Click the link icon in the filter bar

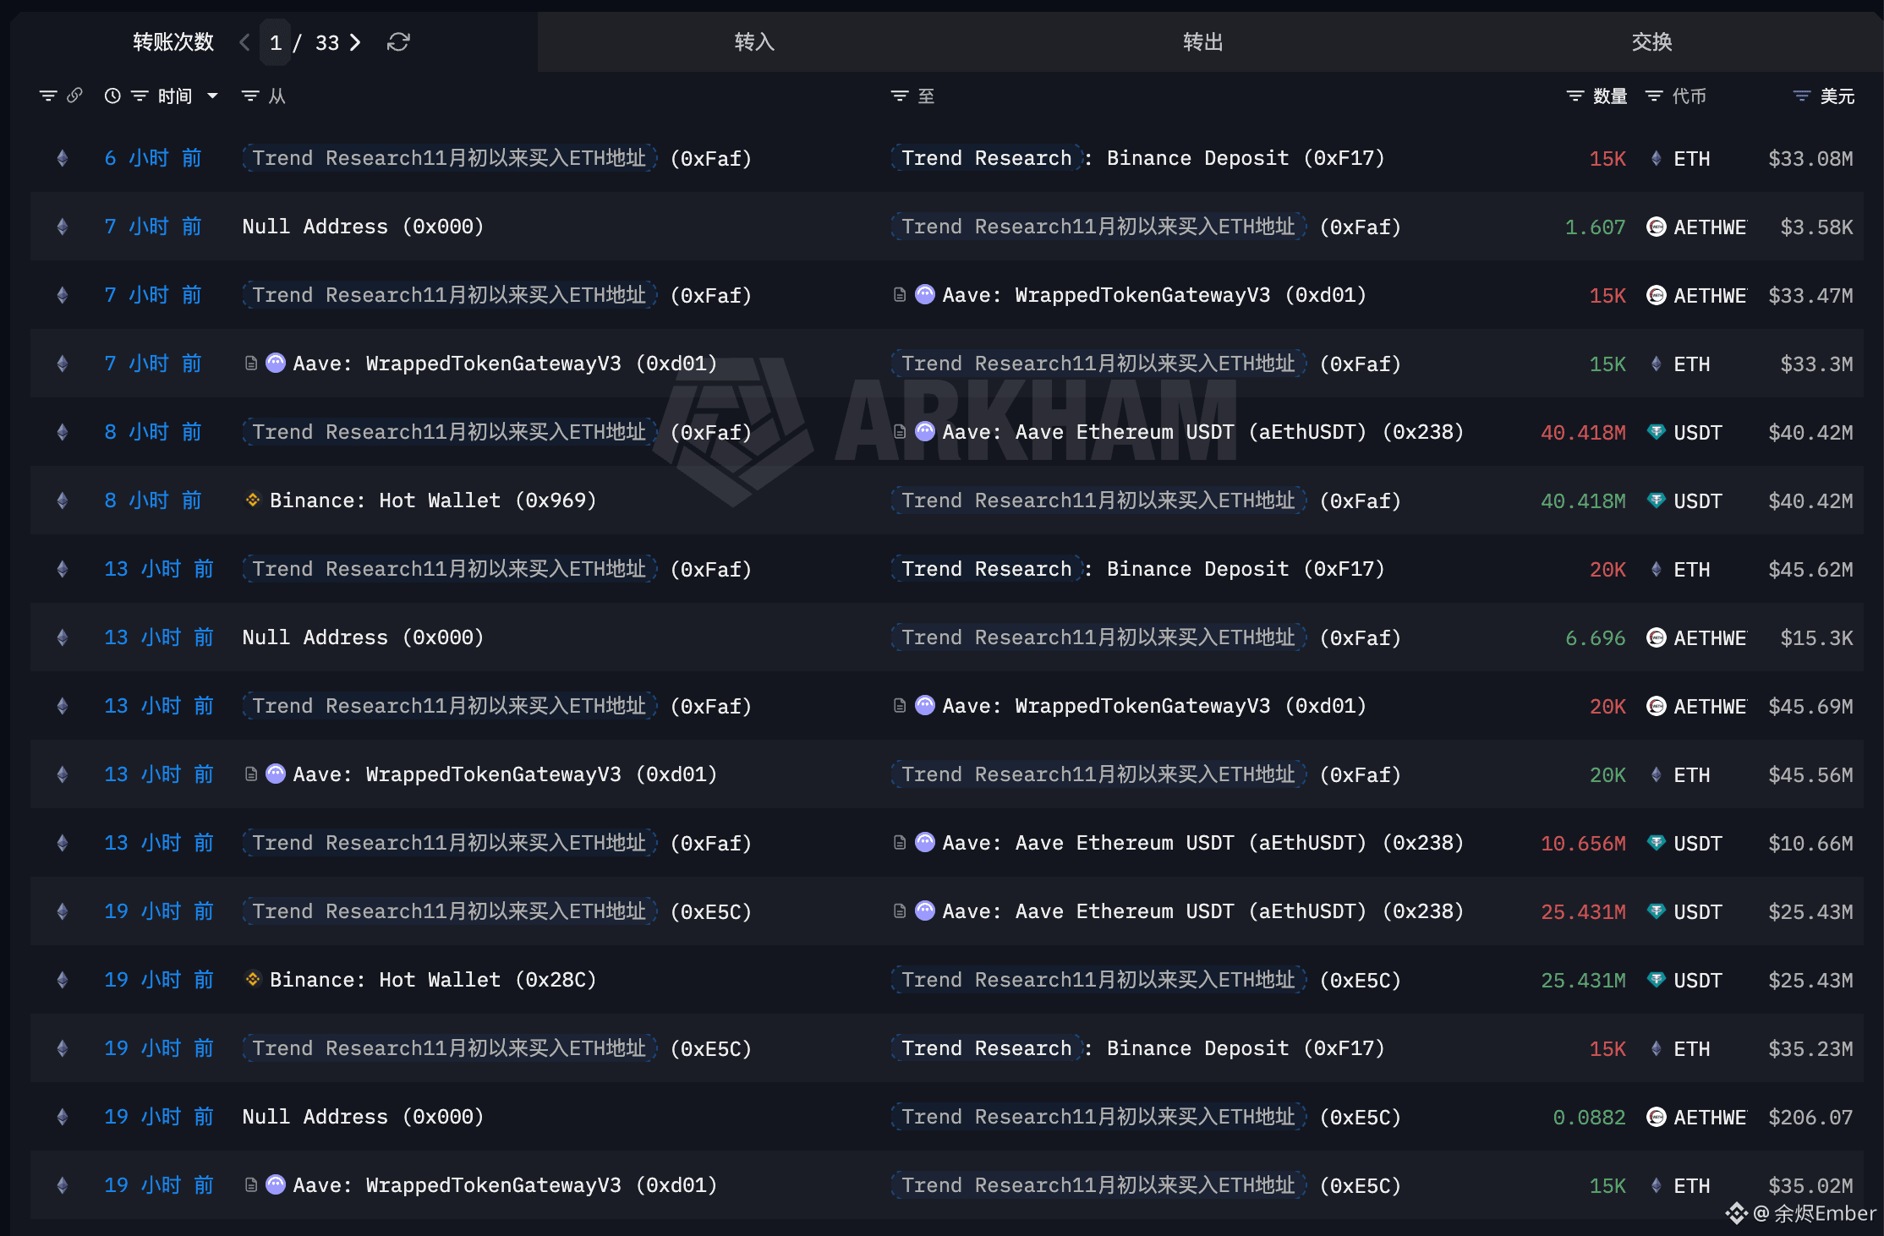pyautogui.click(x=77, y=96)
